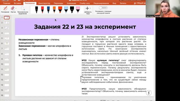Open the Переходы tab
This screenshot has height=101, width=180.
(58, 3)
